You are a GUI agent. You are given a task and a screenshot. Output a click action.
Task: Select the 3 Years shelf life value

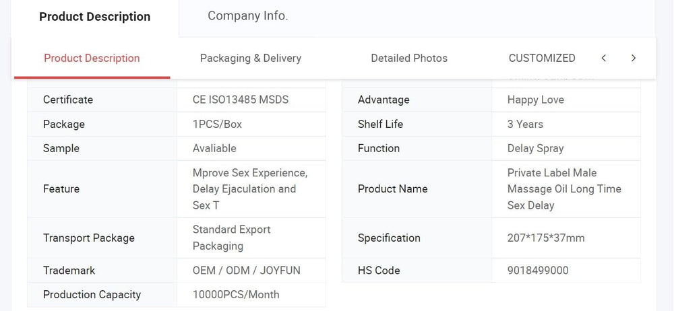click(525, 124)
